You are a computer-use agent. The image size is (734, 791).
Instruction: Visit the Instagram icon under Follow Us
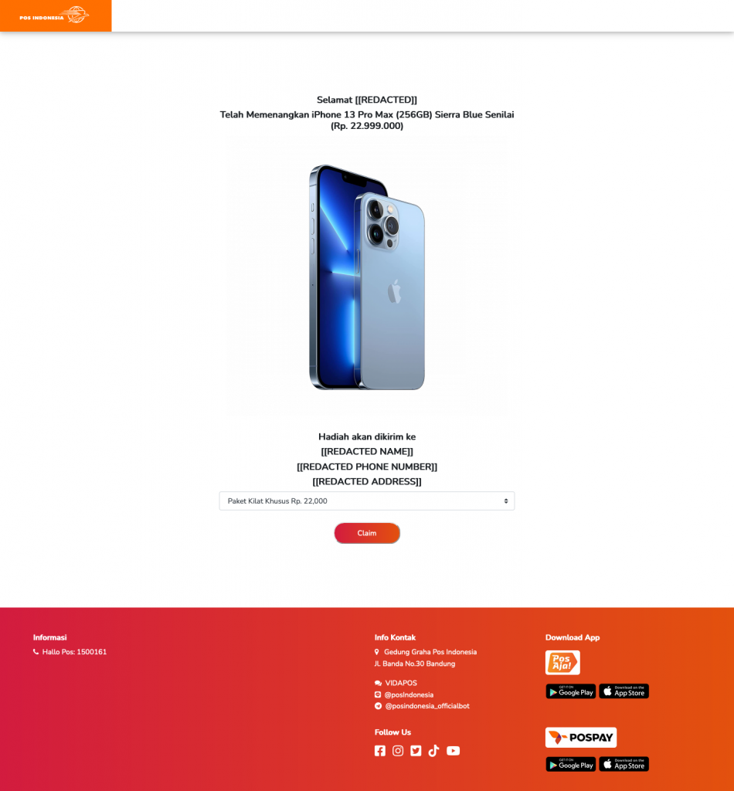[x=398, y=751]
